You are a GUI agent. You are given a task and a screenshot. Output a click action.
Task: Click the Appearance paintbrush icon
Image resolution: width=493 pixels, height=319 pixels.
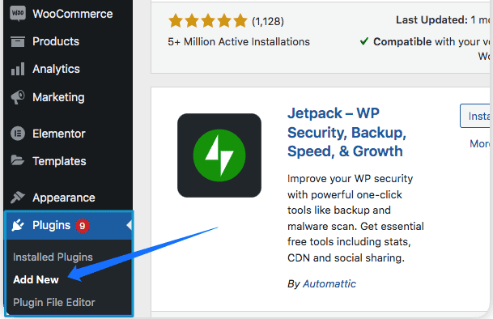pos(18,198)
